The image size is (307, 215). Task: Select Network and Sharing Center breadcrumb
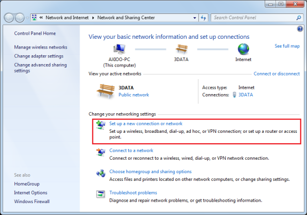(x=126, y=18)
